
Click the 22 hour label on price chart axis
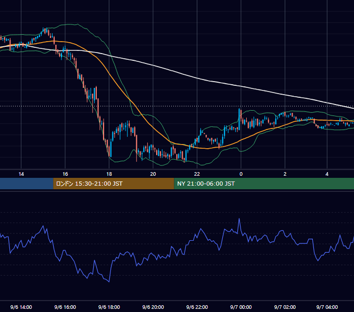(x=197, y=174)
